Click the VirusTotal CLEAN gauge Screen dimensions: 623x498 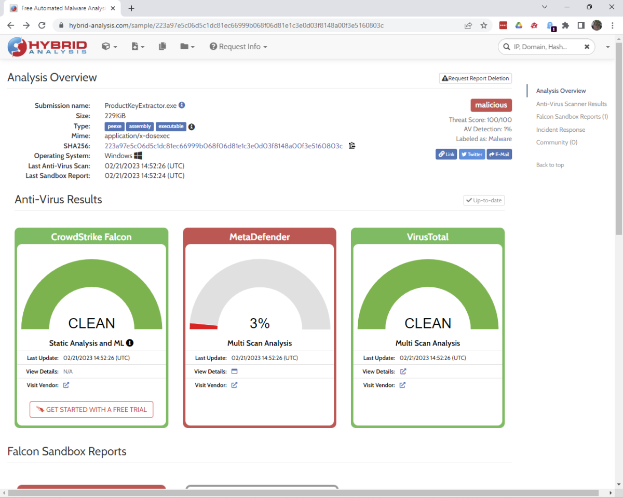tap(428, 294)
